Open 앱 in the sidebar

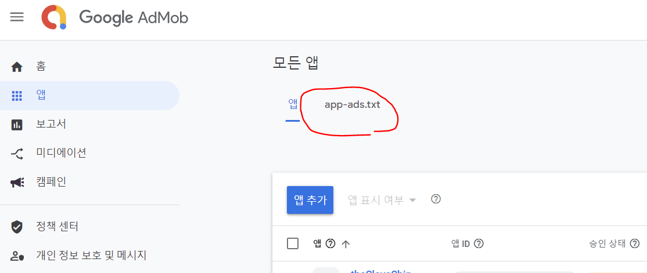pos(89,96)
